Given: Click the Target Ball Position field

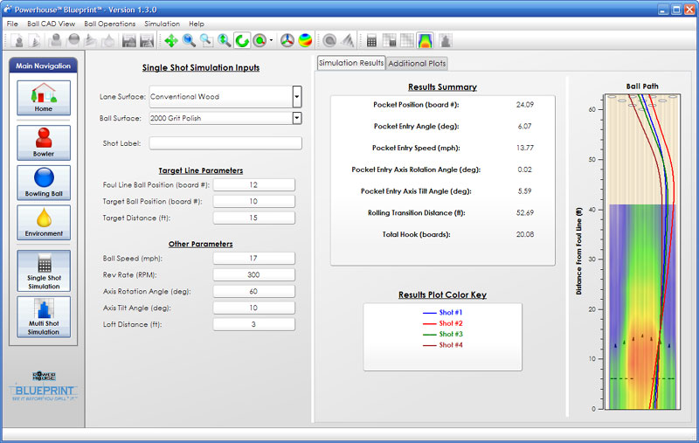Looking at the screenshot, I should tap(253, 201).
